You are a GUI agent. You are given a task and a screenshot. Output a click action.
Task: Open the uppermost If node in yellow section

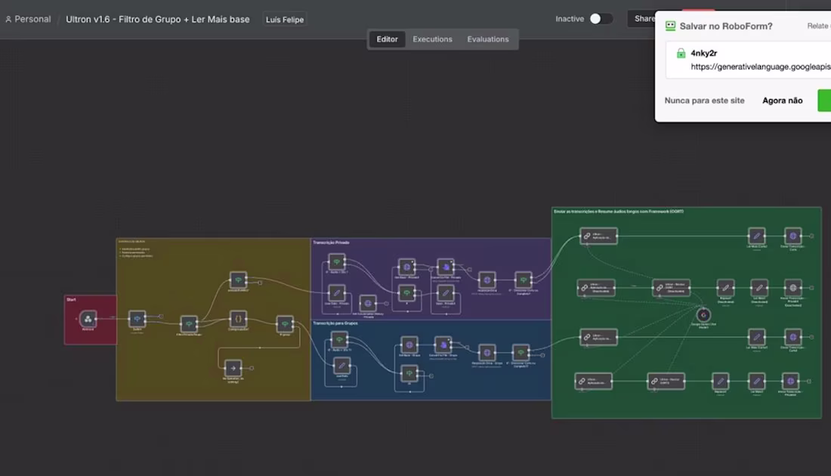[x=238, y=280]
